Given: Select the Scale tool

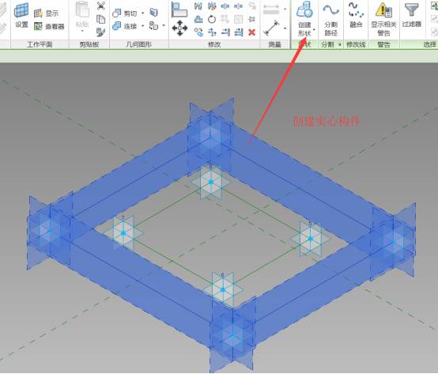Looking at the screenshot, I should tap(238, 19).
